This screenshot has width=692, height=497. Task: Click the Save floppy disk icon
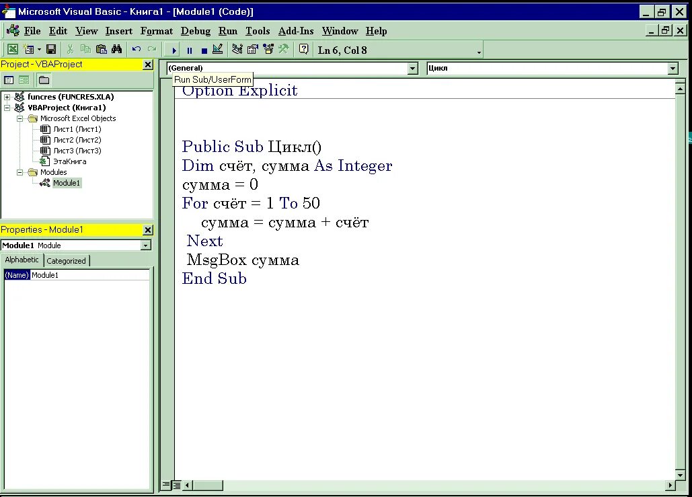click(51, 50)
